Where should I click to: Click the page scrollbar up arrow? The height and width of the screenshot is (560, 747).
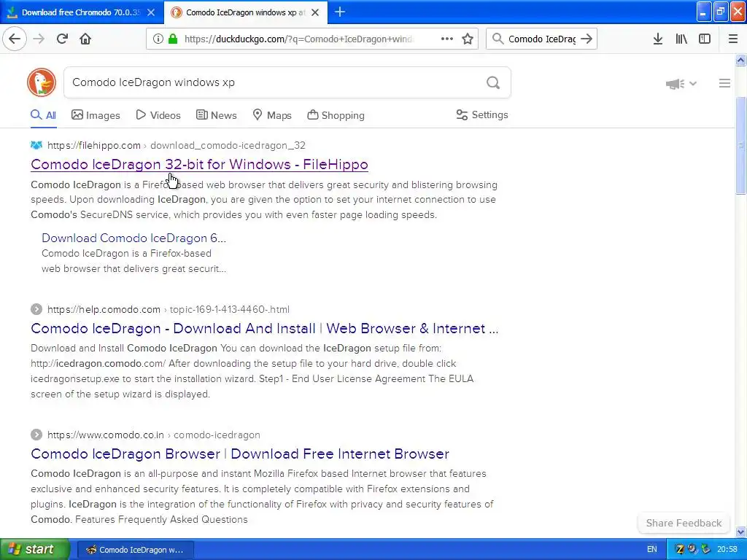[x=740, y=60]
